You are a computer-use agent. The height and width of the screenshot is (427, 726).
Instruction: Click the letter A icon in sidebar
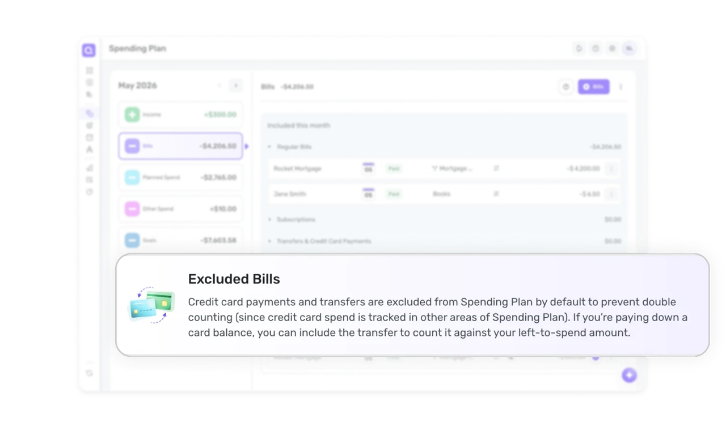click(90, 150)
